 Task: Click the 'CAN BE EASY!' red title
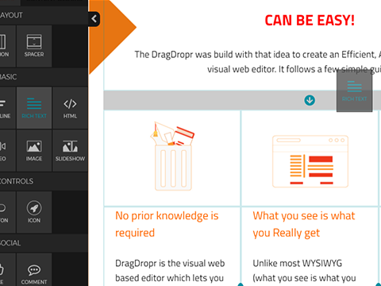tap(310, 21)
